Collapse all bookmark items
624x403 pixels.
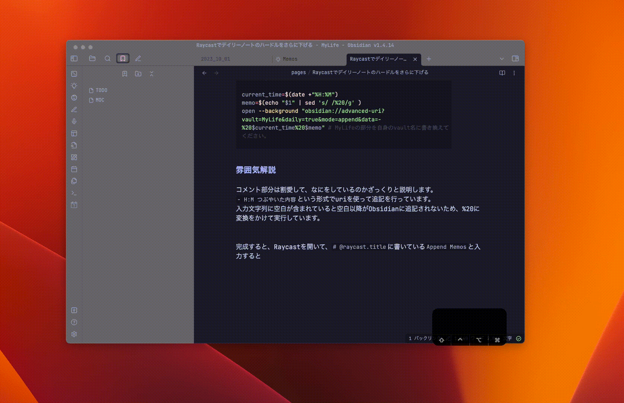pyautogui.click(x=152, y=74)
